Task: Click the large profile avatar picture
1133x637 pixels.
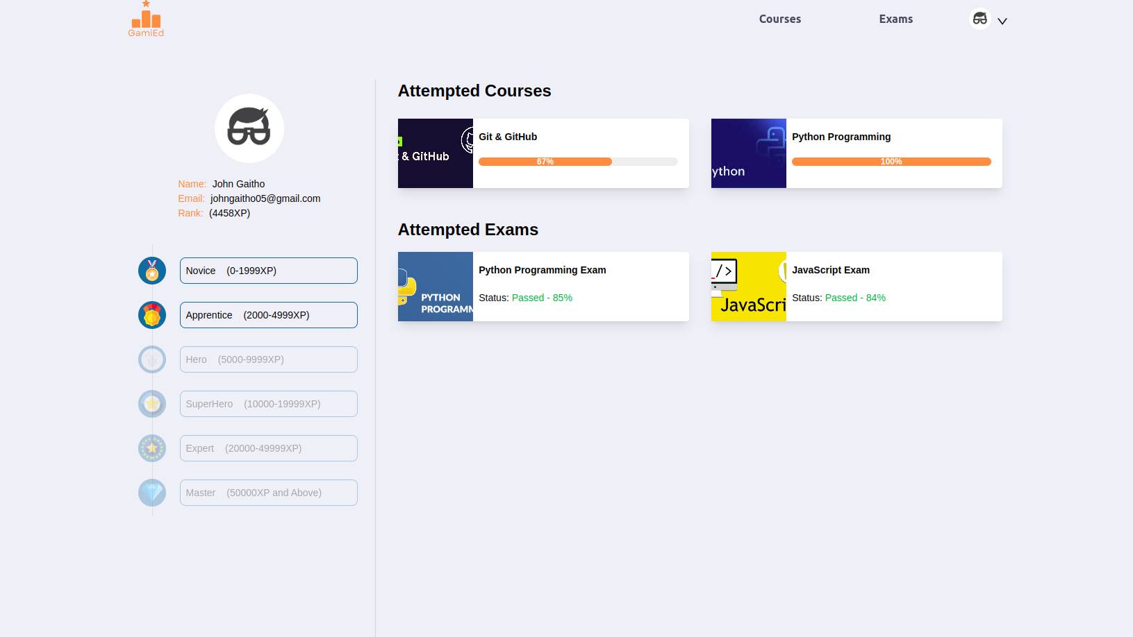Action: [x=249, y=128]
